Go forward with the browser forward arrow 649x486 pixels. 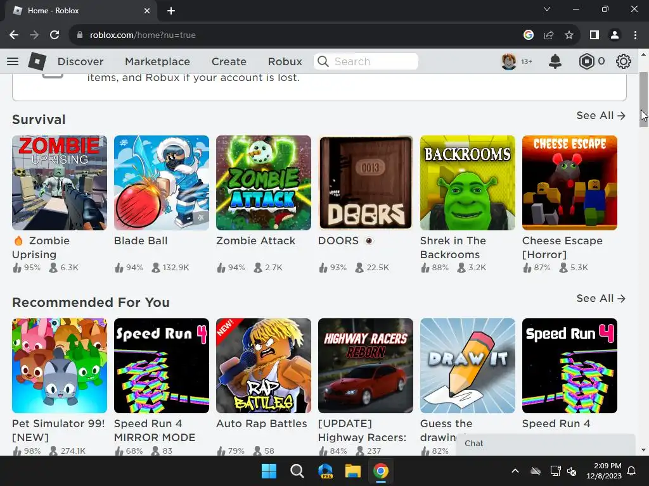pos(34,35)
